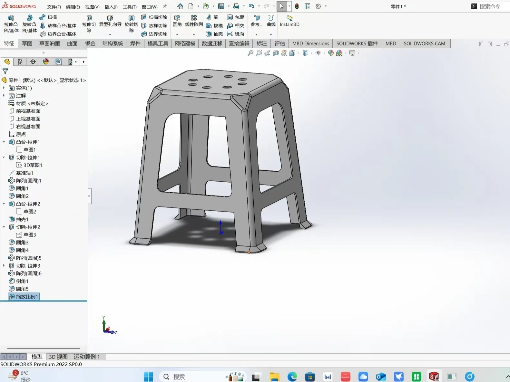Collapse the 凸台-拉伸2 feature node

point(4,204)
